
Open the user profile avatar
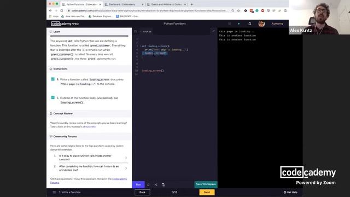click(x=261, y=24)
